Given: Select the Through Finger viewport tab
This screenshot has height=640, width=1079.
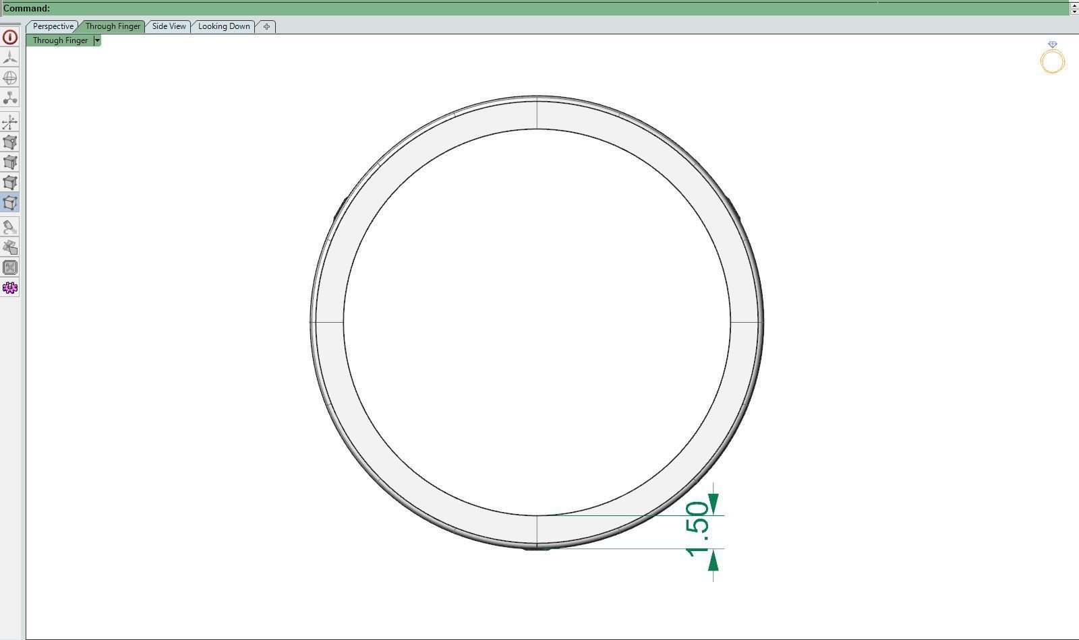Looking at the screenshot, I should pos(113,26).
